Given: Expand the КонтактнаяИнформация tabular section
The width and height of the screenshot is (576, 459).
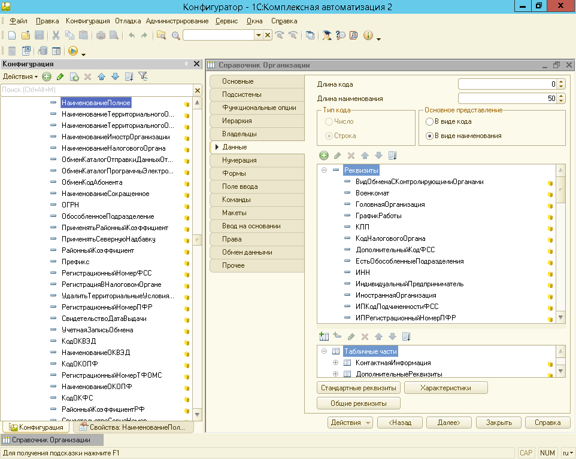Looking at the screenshot, I should [x=335, y=363].
